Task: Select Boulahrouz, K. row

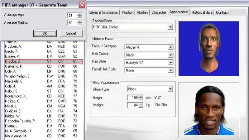Action: click(x=44, y=96)
